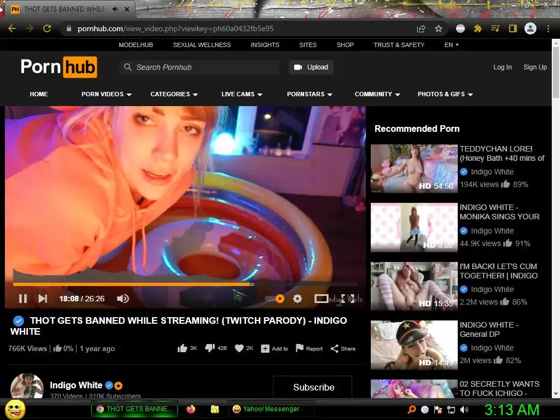
Task: Click the browser back arrow
Action: click(x=12, y=28)
